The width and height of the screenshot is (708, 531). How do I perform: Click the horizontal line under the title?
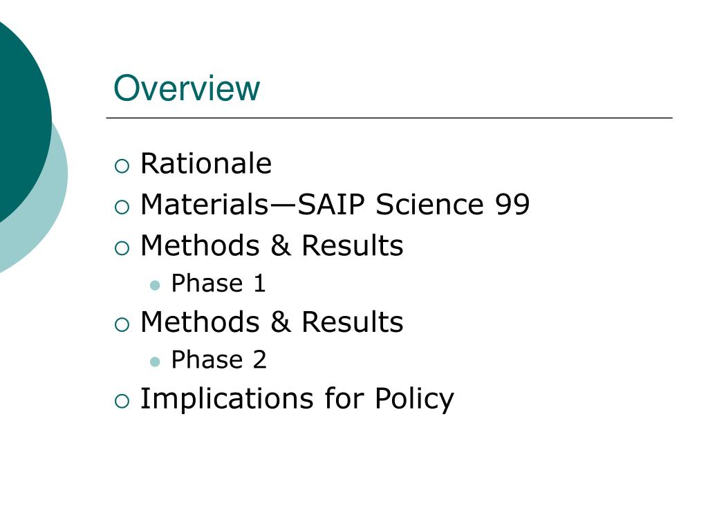click(389, 118)
